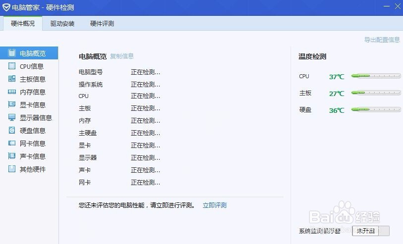This screenshot has width=403, height=244.
Task: Click the 显示器 row label in overview
Action: (x=88, y=157)
